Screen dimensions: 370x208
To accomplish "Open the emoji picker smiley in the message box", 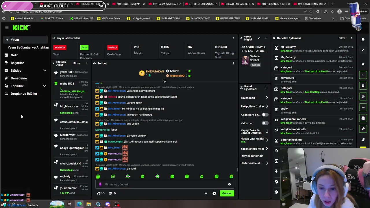I will (230, 184).
